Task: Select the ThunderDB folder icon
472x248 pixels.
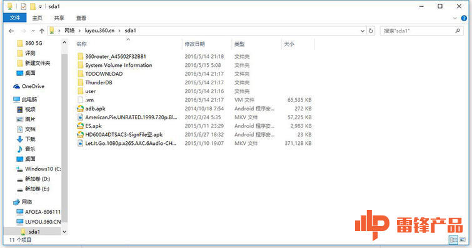Action: click(x=81, y=82)
